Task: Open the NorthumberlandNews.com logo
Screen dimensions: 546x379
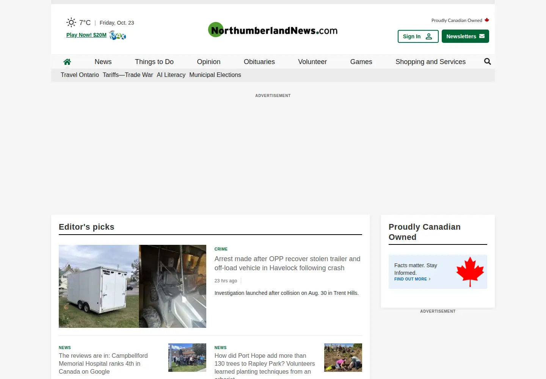Action: point(273,30)
